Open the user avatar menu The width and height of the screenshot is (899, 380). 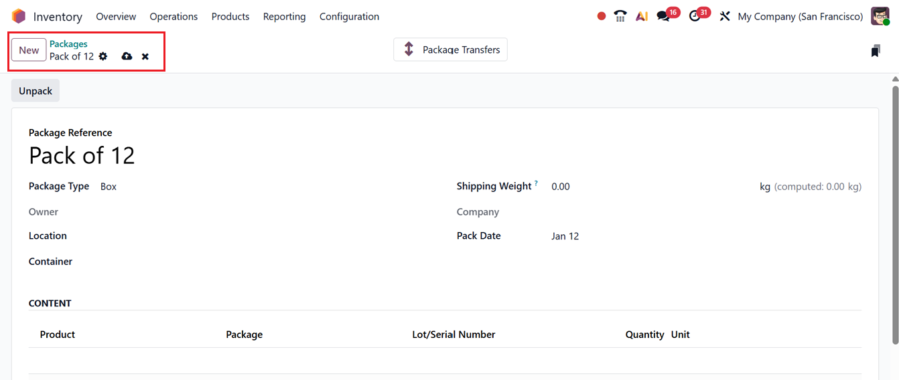tap(880, 16)
